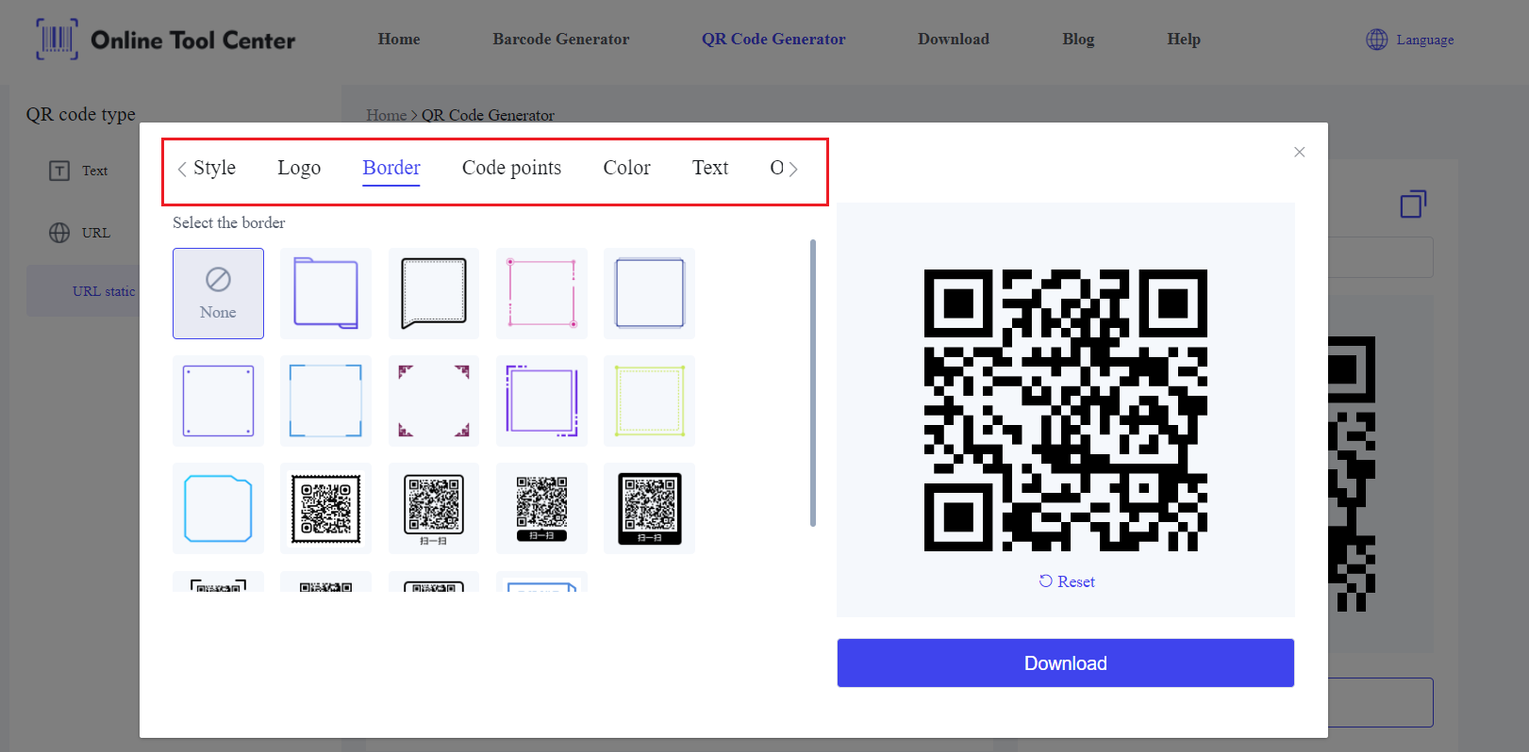Switch to the Color tab
The height and width of the screenshot is (752, 1529).
click(x=626, y=168)
